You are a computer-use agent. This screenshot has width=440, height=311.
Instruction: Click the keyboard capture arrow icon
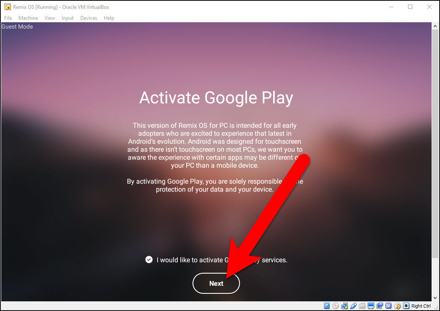coord(406,306)
